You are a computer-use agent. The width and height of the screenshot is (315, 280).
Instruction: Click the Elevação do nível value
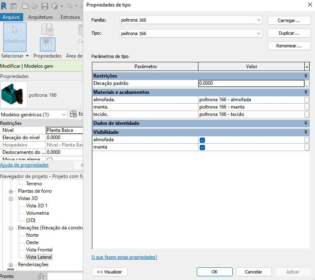(64, 138)
